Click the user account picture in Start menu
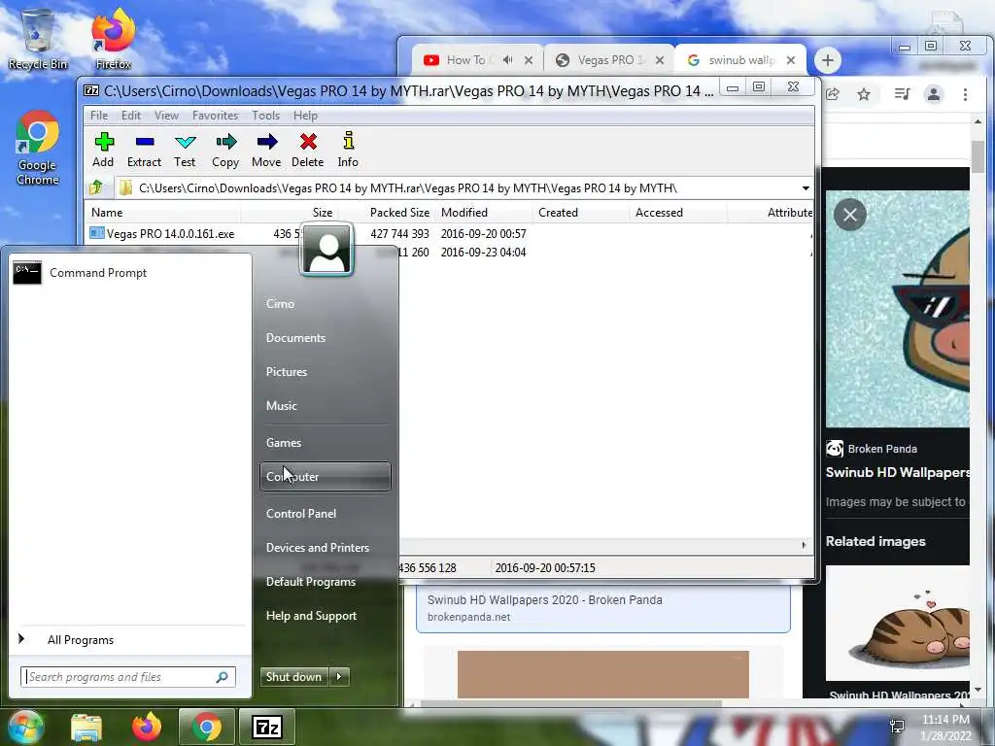 (x=326, y=250)
